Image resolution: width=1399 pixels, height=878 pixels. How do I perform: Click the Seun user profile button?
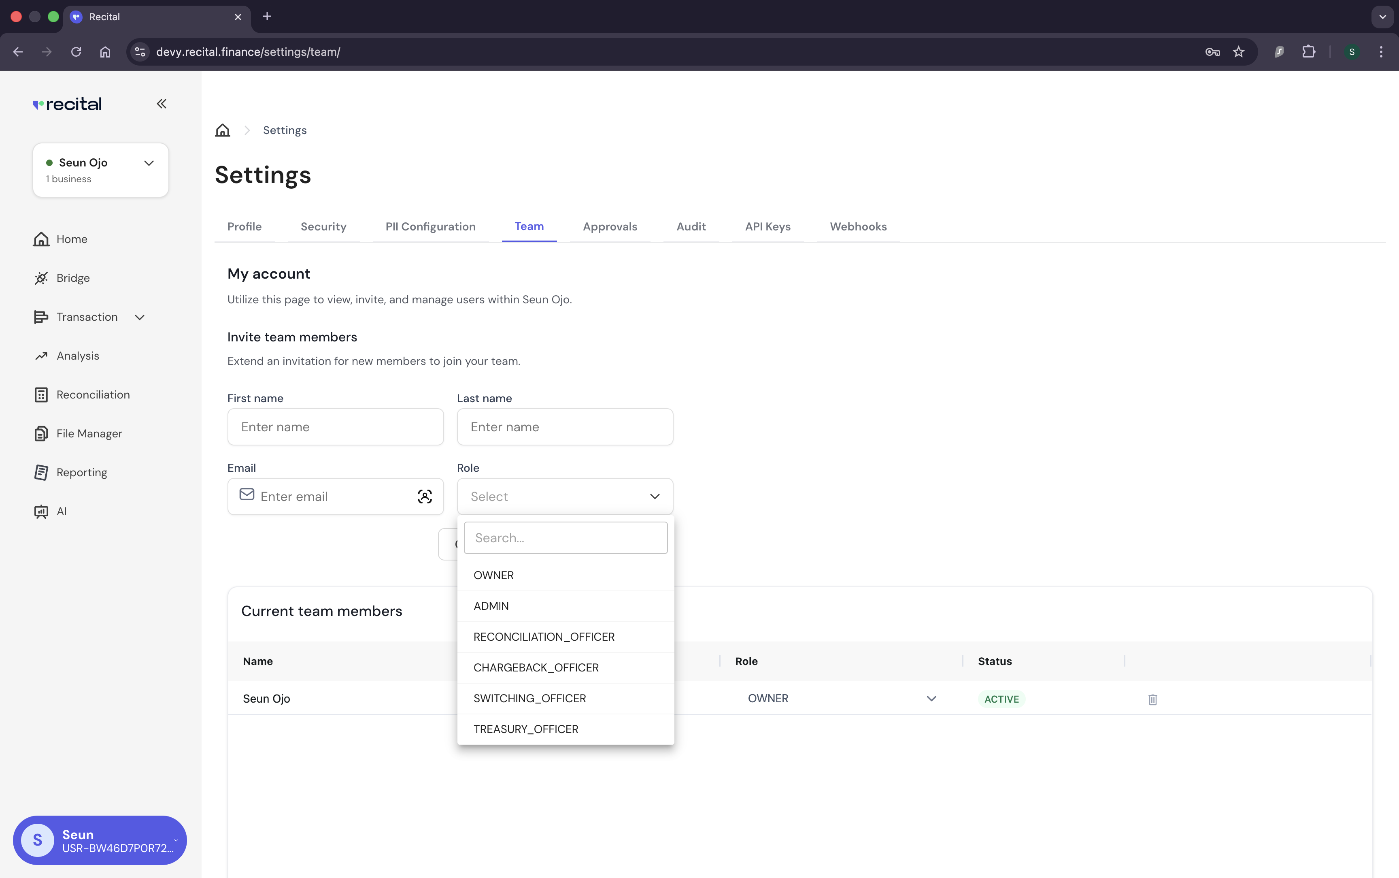click(x=100, y=840)
